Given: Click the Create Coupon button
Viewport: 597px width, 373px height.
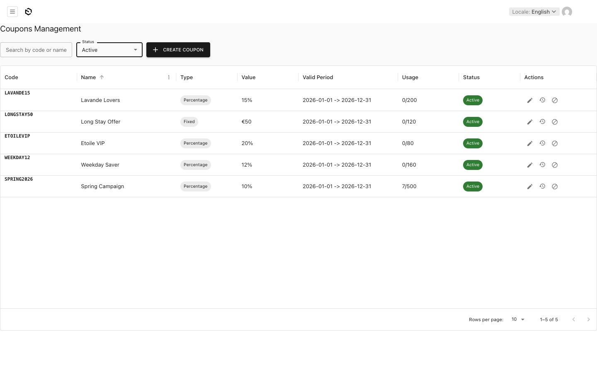Looking at the screenshot, I should click(x=178, y=50).
